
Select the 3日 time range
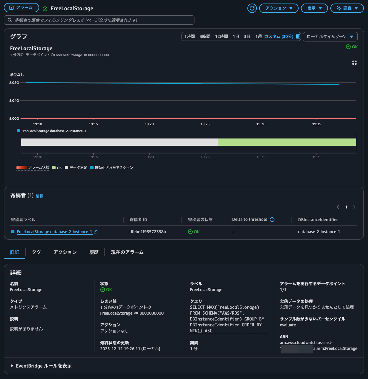[247, 36]
